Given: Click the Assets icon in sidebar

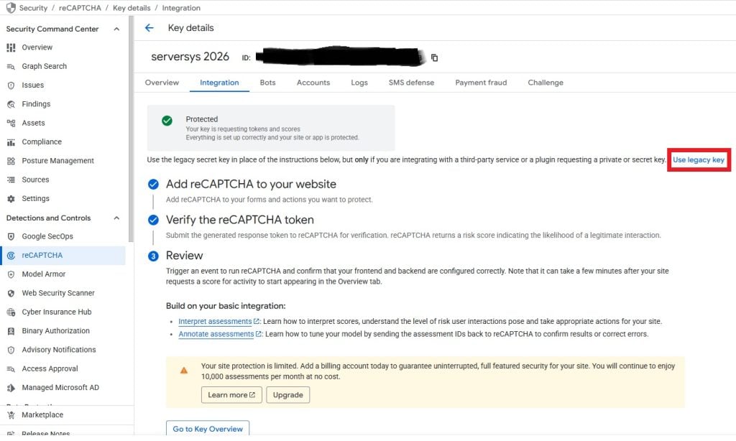Looking at the screenshot, I should point(11,123).
